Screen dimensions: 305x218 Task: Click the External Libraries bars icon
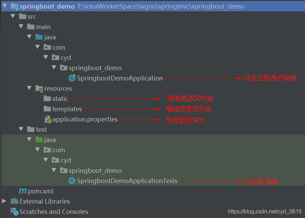click(x=14, y=201)
